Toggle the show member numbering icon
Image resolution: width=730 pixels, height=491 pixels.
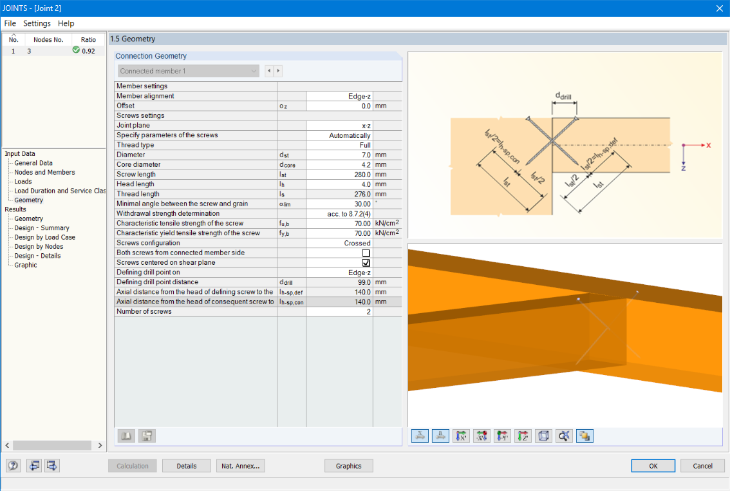click(440, 436)
